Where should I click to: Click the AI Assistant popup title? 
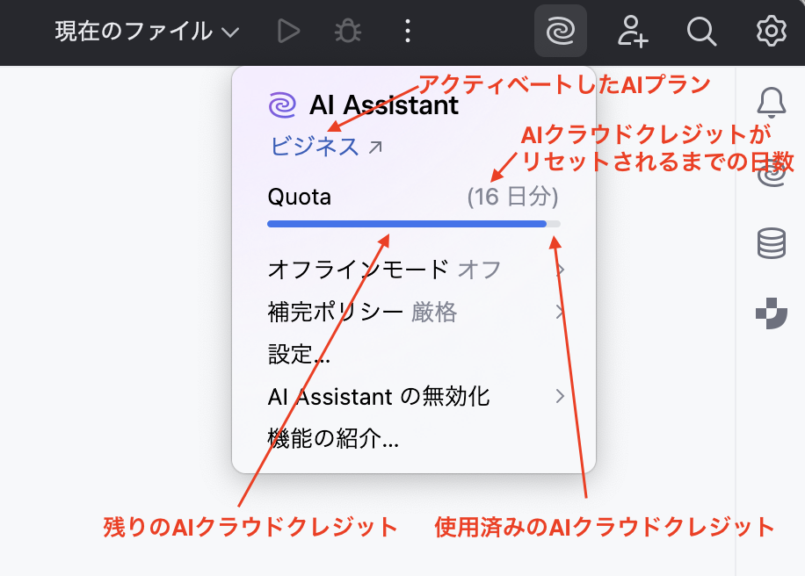point(383,105)
